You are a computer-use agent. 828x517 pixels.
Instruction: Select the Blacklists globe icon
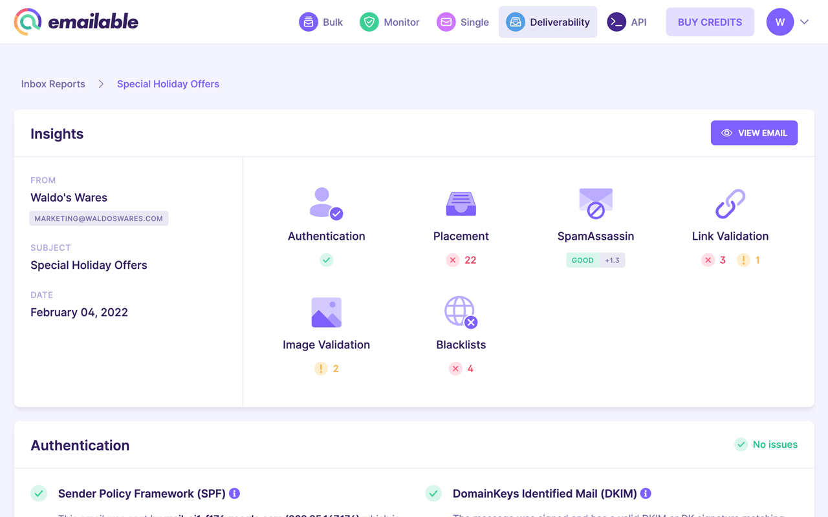(x=461, y=311)
